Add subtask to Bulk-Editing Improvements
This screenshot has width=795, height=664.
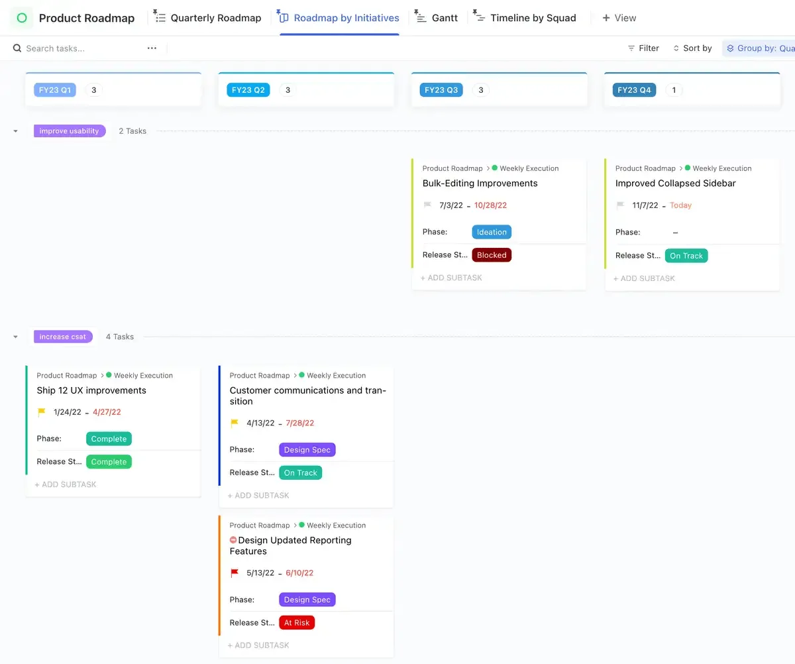pos(451,278)
